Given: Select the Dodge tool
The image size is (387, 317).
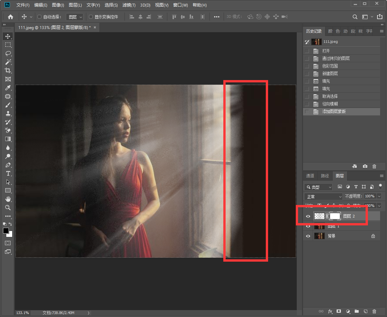Looking at the screenshot, I should [x=8, y=156].
